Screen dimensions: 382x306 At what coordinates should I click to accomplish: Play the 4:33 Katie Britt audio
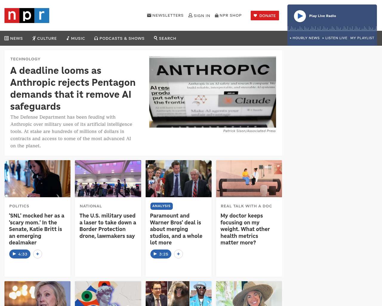(x=20, y=254)
